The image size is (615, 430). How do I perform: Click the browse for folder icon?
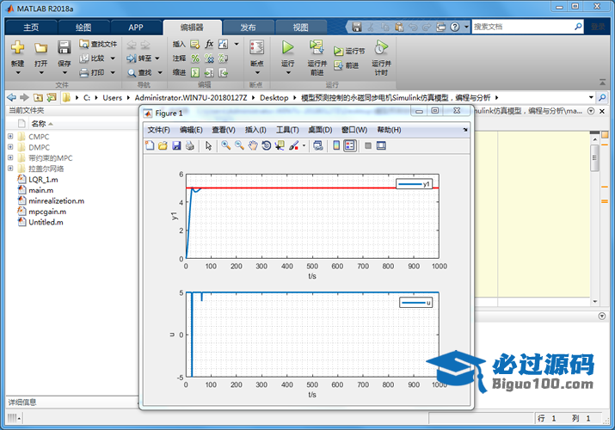52,97
